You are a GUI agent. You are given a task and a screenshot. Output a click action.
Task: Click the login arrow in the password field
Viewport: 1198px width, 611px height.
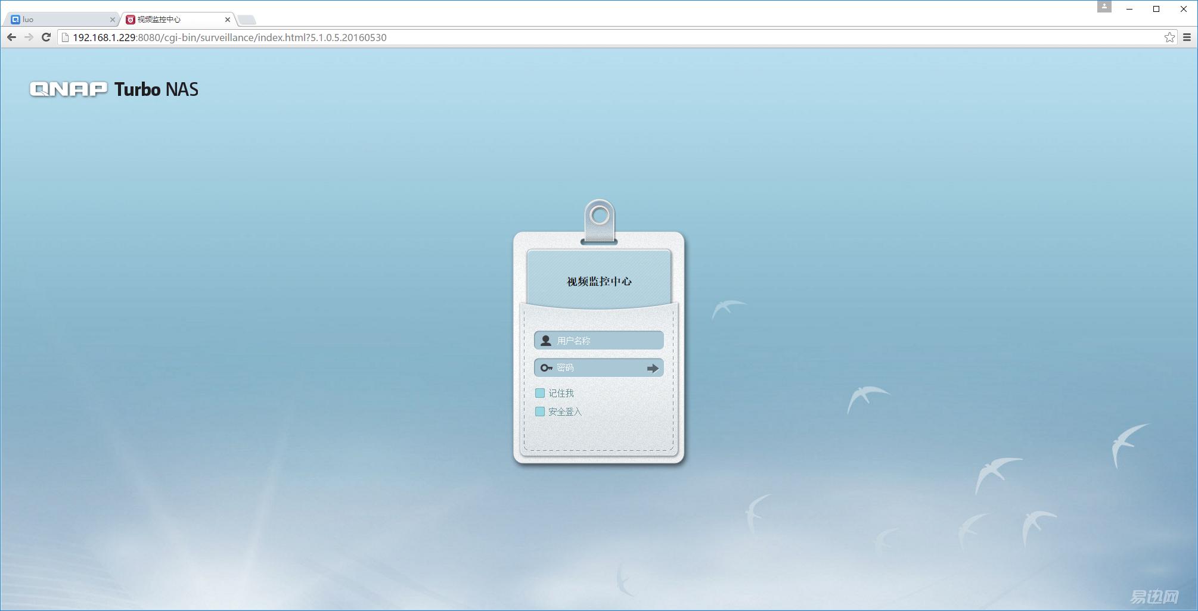[653, 368]
